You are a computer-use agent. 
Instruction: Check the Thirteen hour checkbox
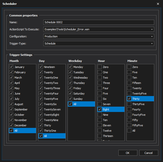100,136
